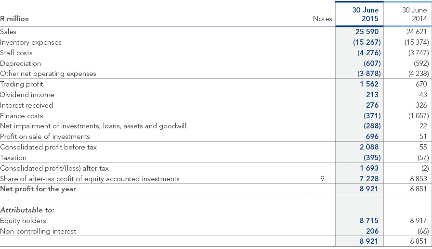Select the Dividend income row label
This screenshot has width=432, height=249.
pyautogui.click(x=27, y=95)
